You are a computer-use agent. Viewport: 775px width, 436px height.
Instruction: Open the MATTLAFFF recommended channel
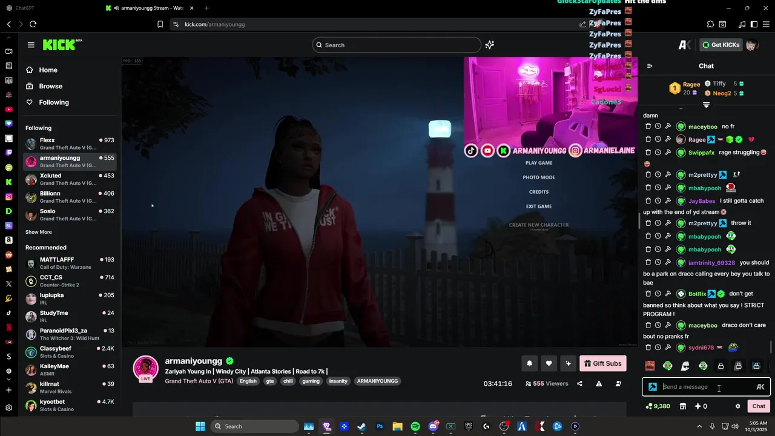[x=70, y=263]
